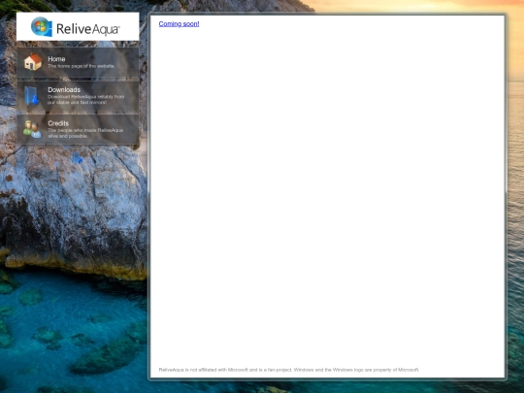Click 'The people who made ReliveAqua' description

[85, 133]
